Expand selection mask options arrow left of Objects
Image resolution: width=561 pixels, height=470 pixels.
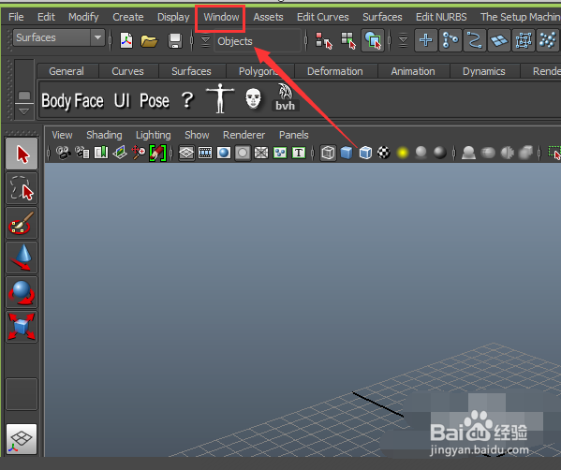point(205,41)
